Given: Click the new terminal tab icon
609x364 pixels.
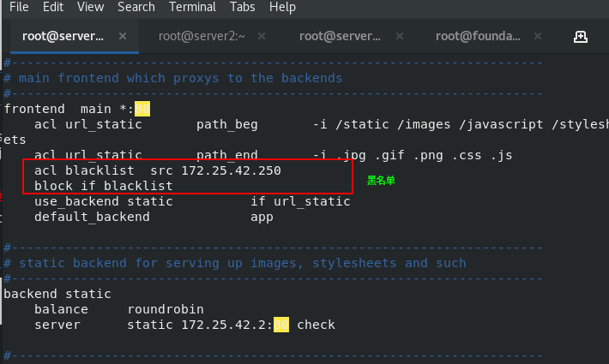Looking at the screenshot, I should tap(581, 37).
